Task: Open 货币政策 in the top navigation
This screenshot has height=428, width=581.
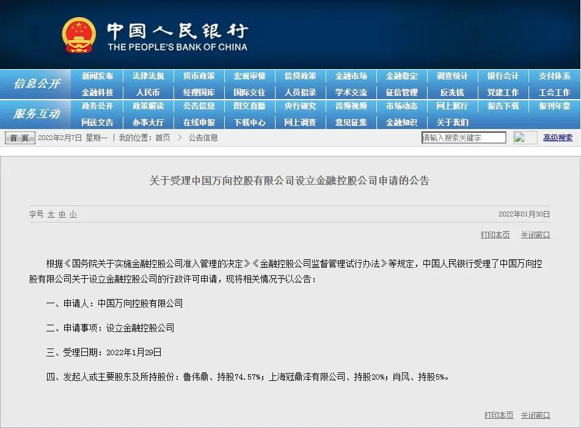Action: click(x=198, y=76)
